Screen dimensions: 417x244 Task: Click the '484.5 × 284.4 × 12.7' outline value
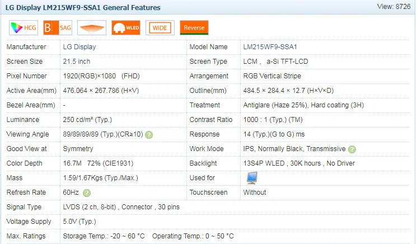pos(288,91)
